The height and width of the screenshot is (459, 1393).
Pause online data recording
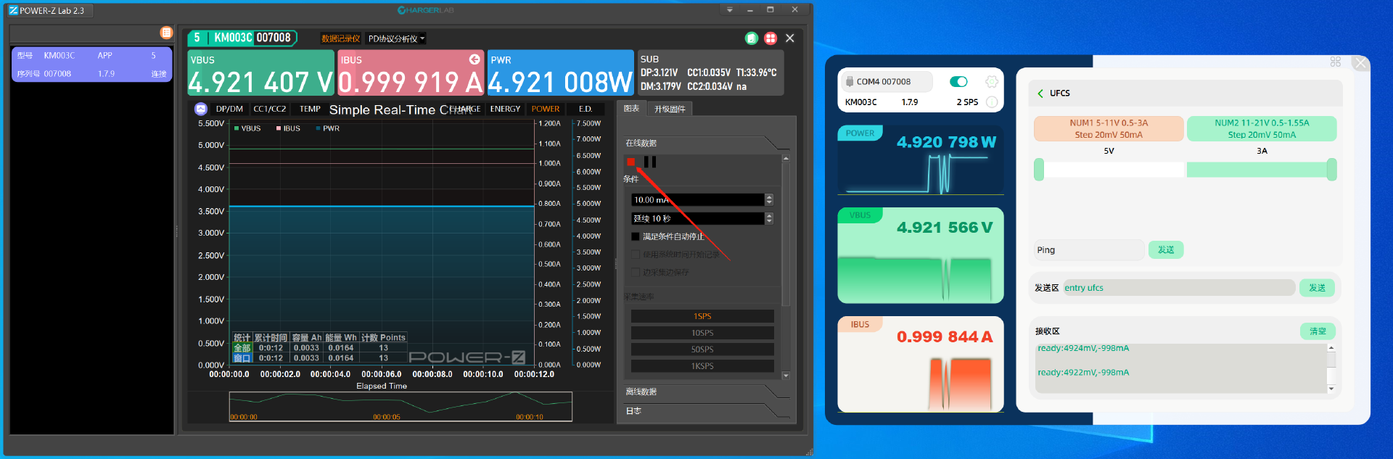650,162
